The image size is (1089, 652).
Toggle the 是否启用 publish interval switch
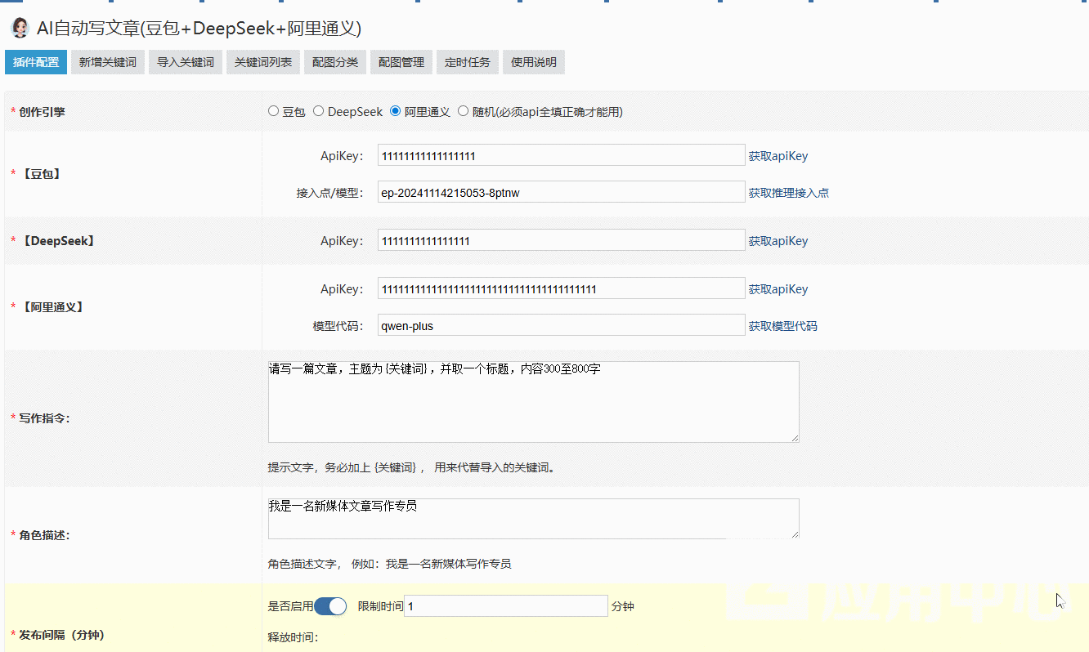coord(330,606)
